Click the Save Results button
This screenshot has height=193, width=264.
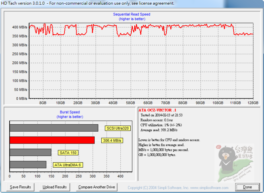20,187
